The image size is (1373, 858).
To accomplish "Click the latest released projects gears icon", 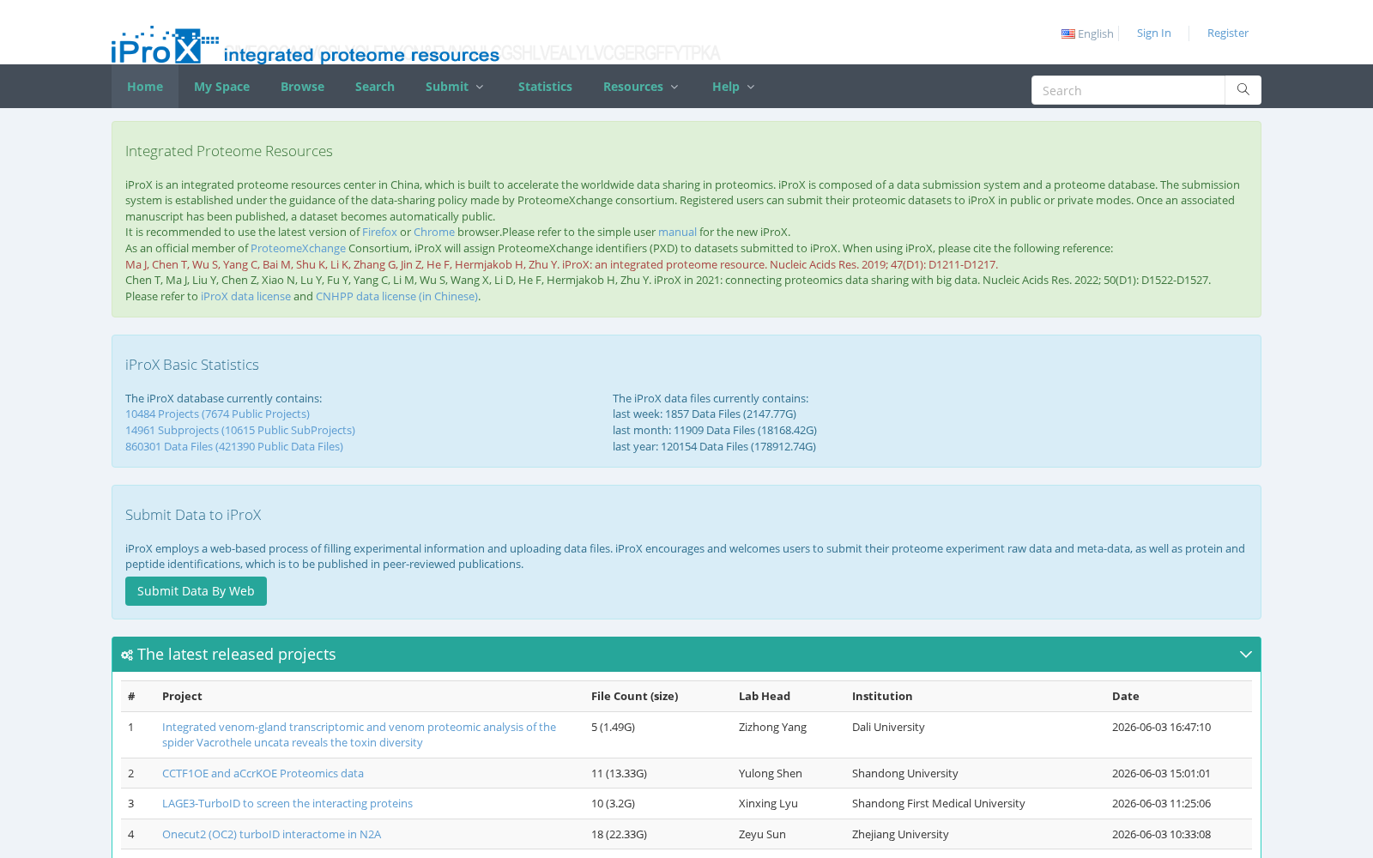I will click(x=127, y=655).
